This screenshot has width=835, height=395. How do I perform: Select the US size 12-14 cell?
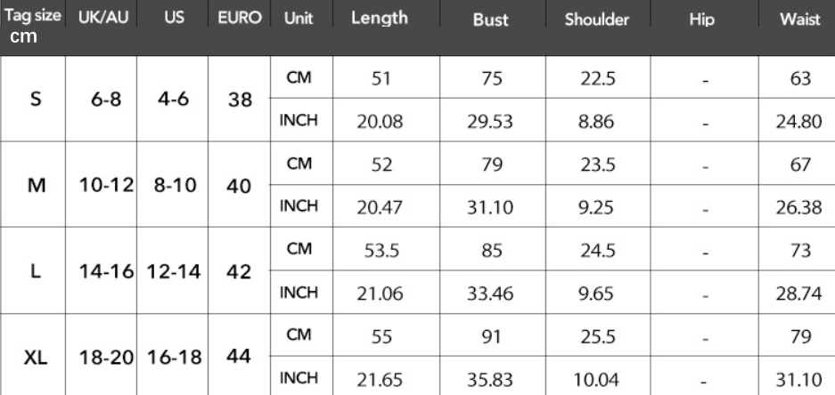[171, 272]
